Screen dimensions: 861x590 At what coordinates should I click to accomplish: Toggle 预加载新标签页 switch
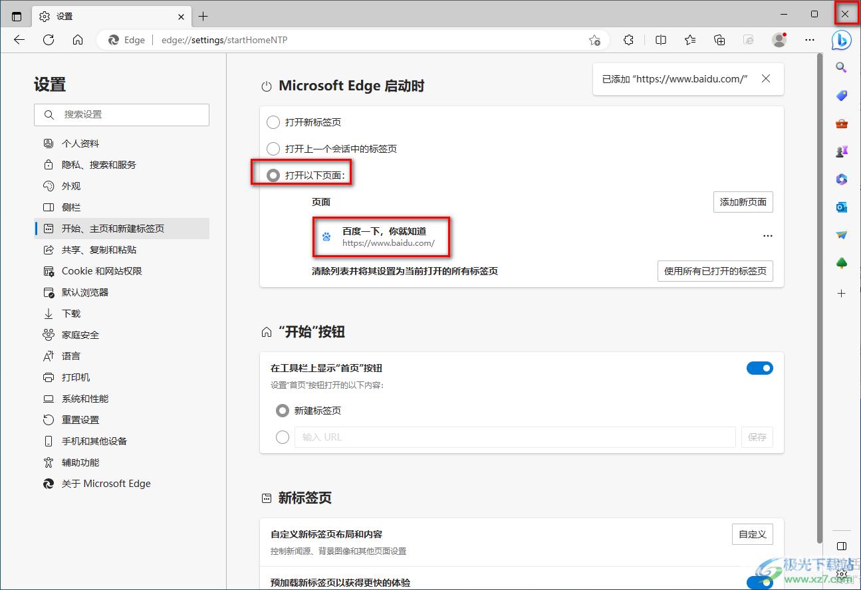(x=760, y=583)
